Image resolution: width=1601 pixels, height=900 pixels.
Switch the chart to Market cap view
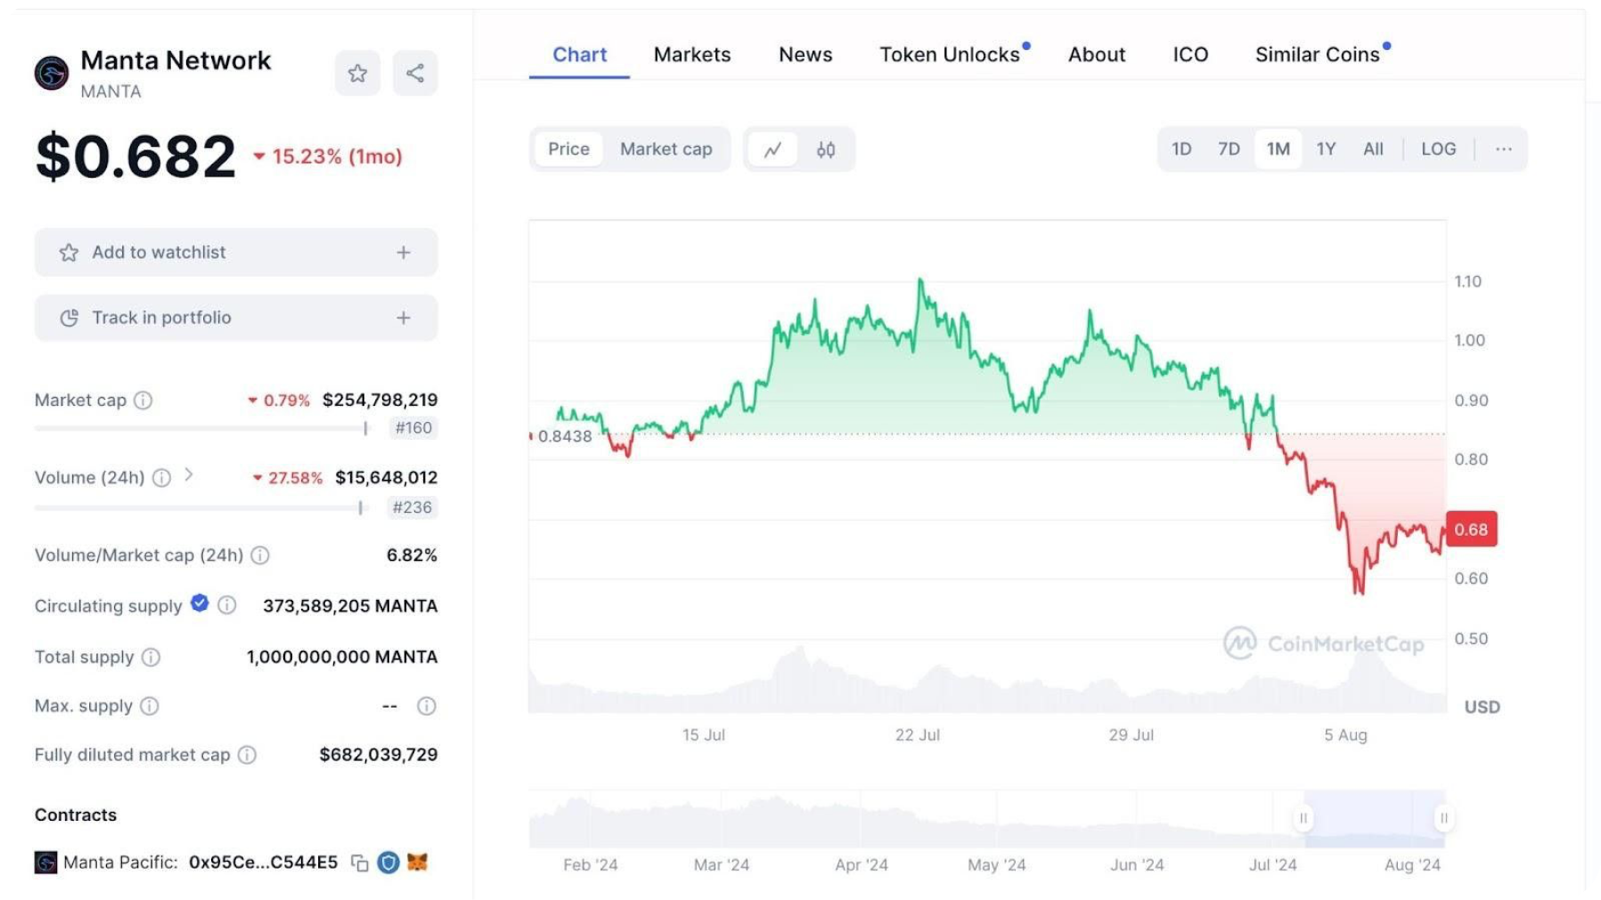click(x=666, y=149)
